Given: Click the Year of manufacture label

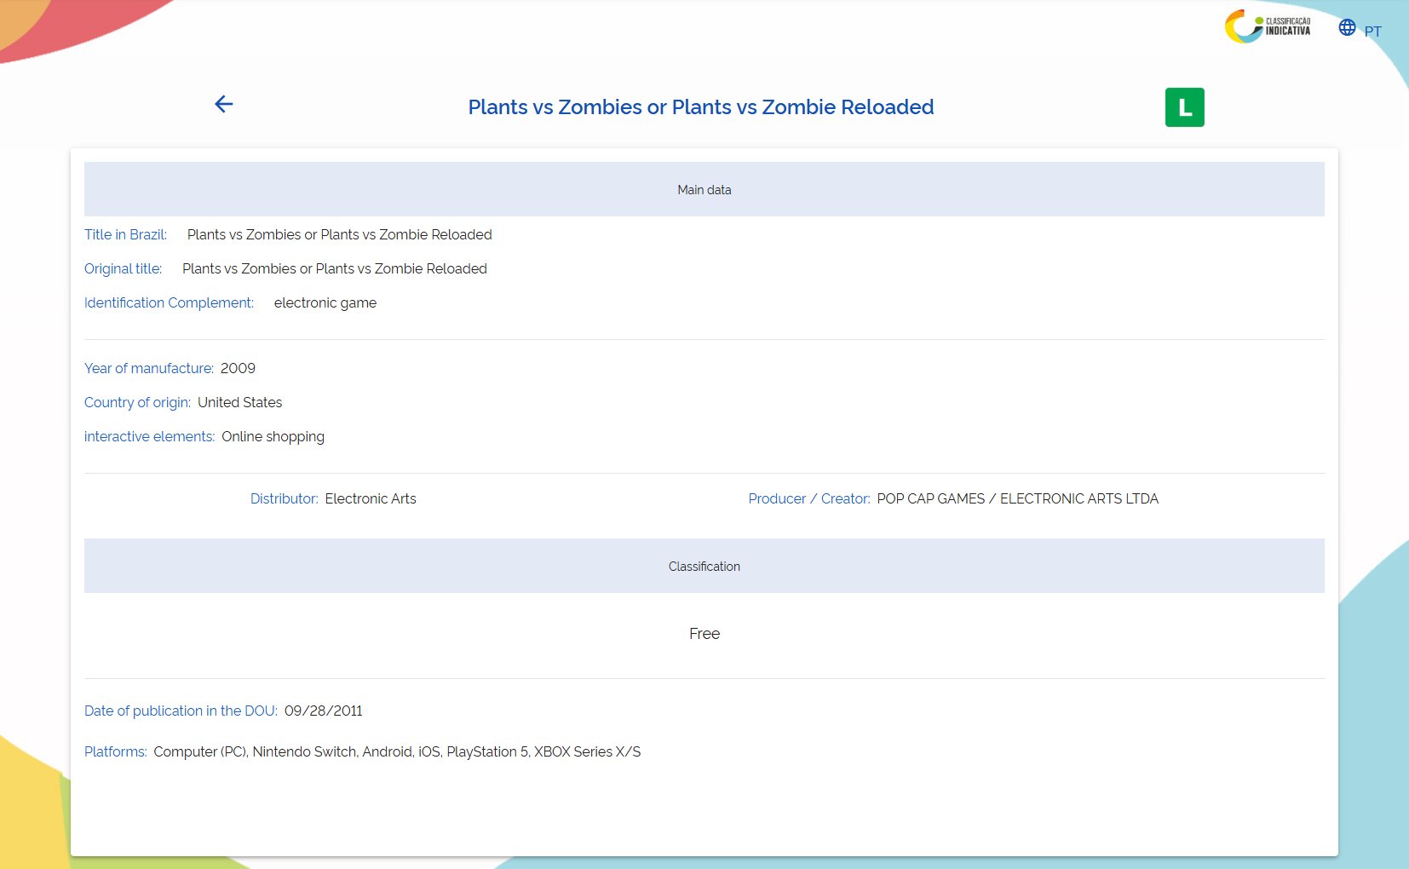Looking at the screenshot, I should pyautogui.click(x=148, y=369).
